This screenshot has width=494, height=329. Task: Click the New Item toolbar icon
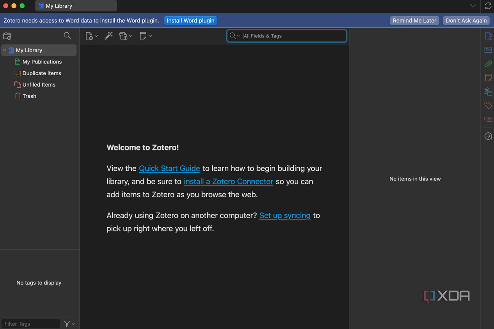(89, 36)
